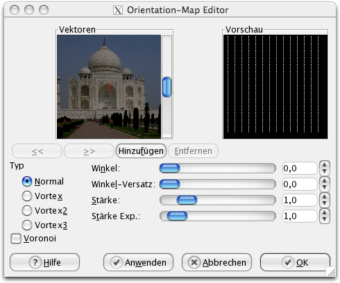The height and width of the screenshot is (283, 340).
Task: Click the question mark icon on Hilfe
Action: click(x=35, y=262)
